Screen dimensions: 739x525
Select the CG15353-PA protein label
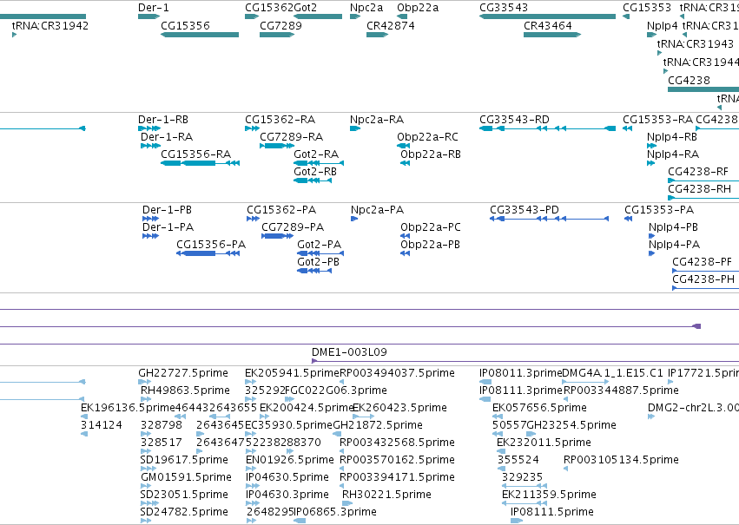tap(659, 210)
